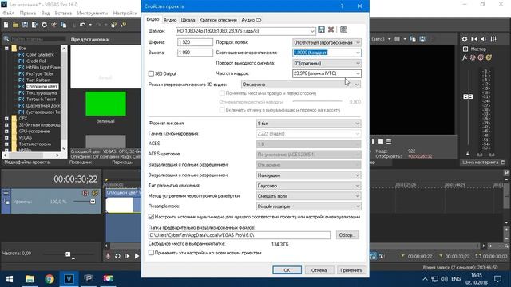The image size is (511, 287).
Task: Switch to the Аудио CD tab
Action: tap(252, 20)
